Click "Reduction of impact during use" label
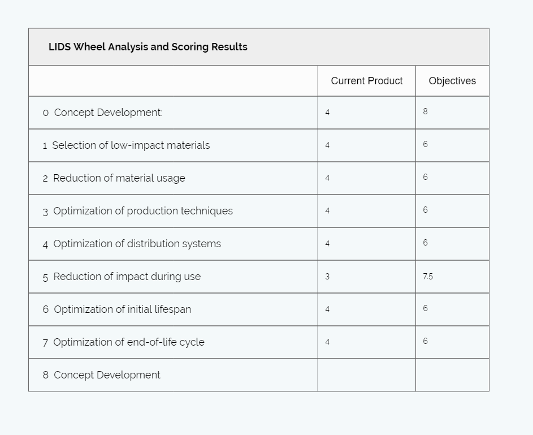This screenshot has width=533, height=435. 127,277
